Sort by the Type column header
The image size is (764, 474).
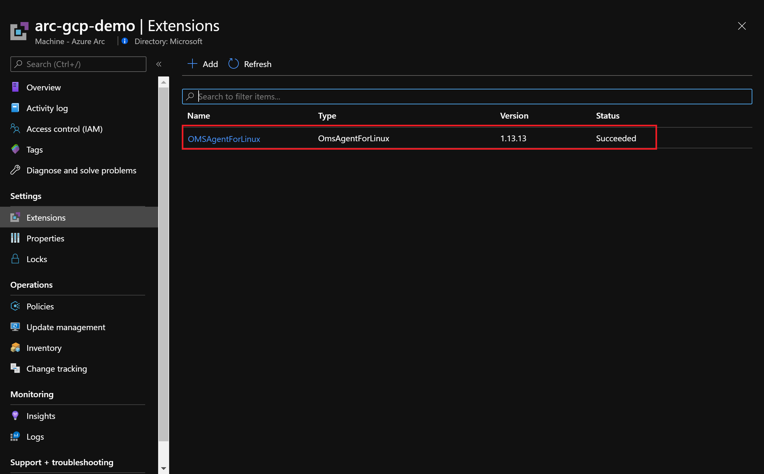point(327,116)
